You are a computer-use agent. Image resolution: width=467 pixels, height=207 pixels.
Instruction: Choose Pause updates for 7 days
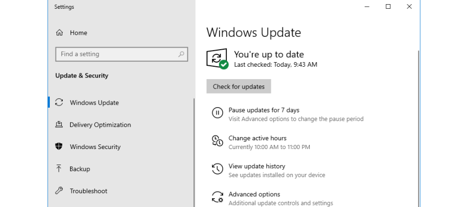264,110
